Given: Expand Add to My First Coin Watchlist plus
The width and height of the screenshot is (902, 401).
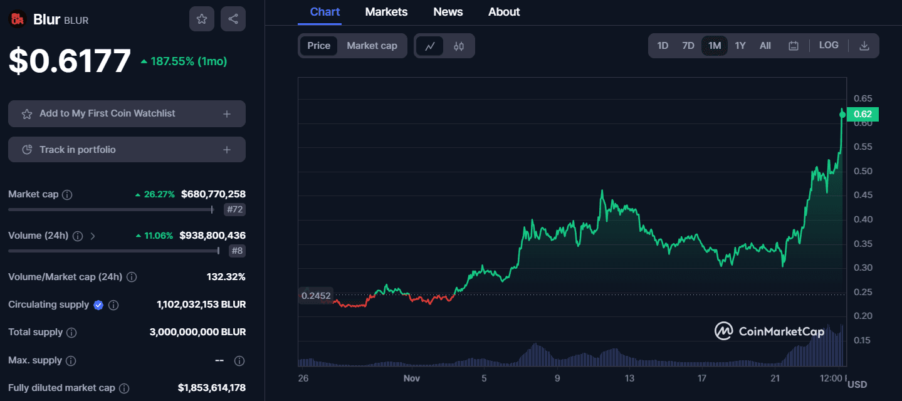Looking at the screenshot, I should (227, 114).
